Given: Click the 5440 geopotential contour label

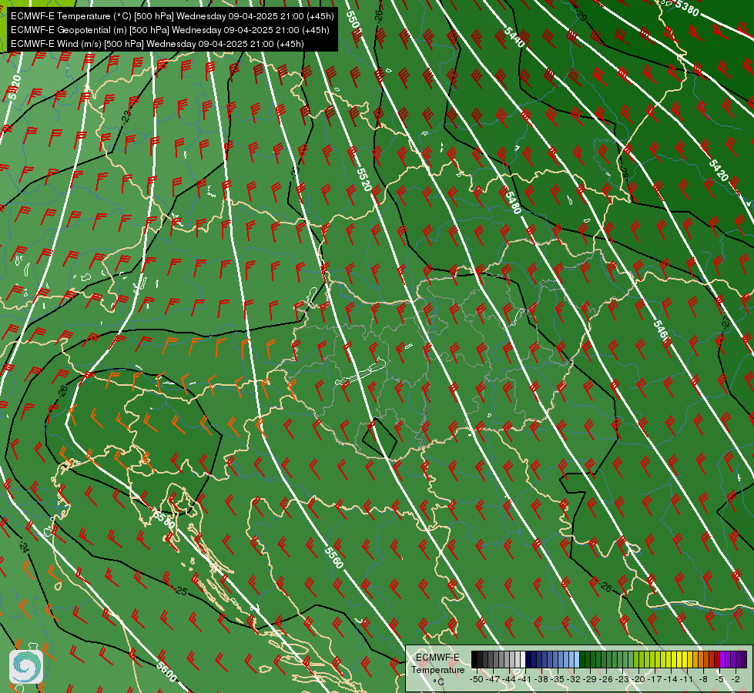Looking at the screenshot, I should (x=514, y=37).
